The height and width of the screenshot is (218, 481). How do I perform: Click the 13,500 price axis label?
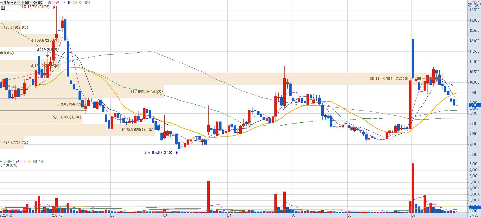click(x=475, y=10)
